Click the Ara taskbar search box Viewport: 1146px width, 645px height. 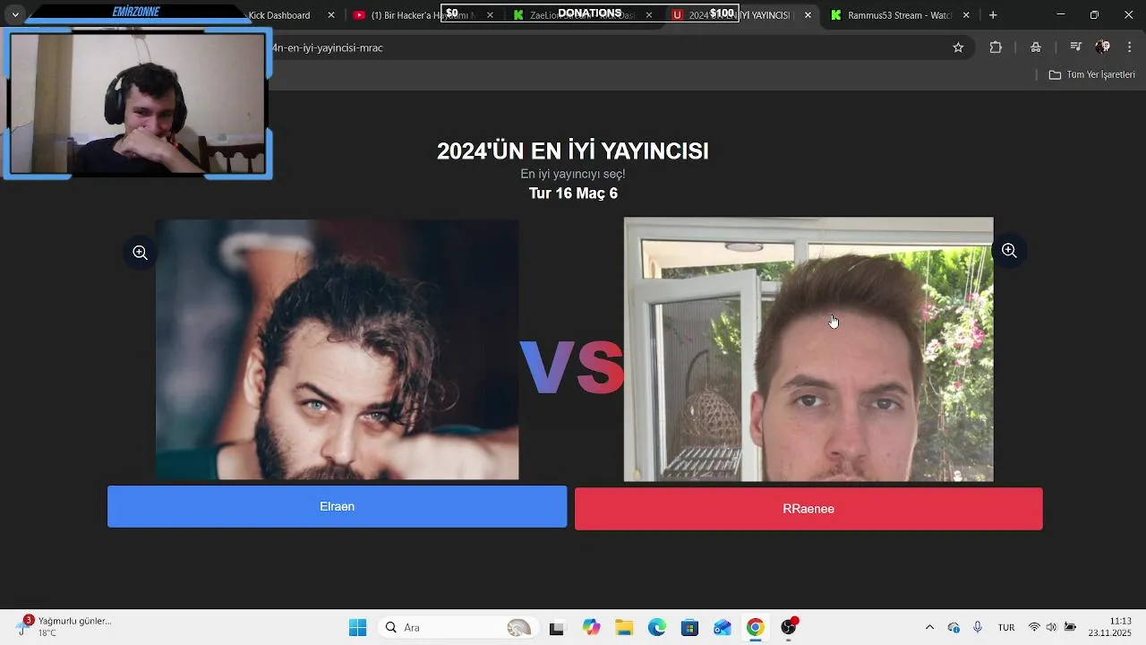457,628
